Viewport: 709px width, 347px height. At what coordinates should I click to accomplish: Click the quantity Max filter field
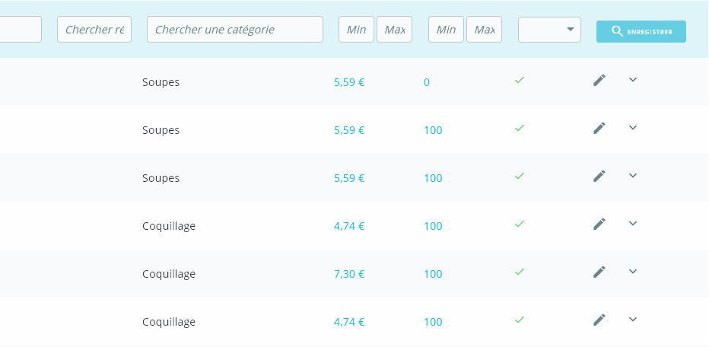[484, 30]
